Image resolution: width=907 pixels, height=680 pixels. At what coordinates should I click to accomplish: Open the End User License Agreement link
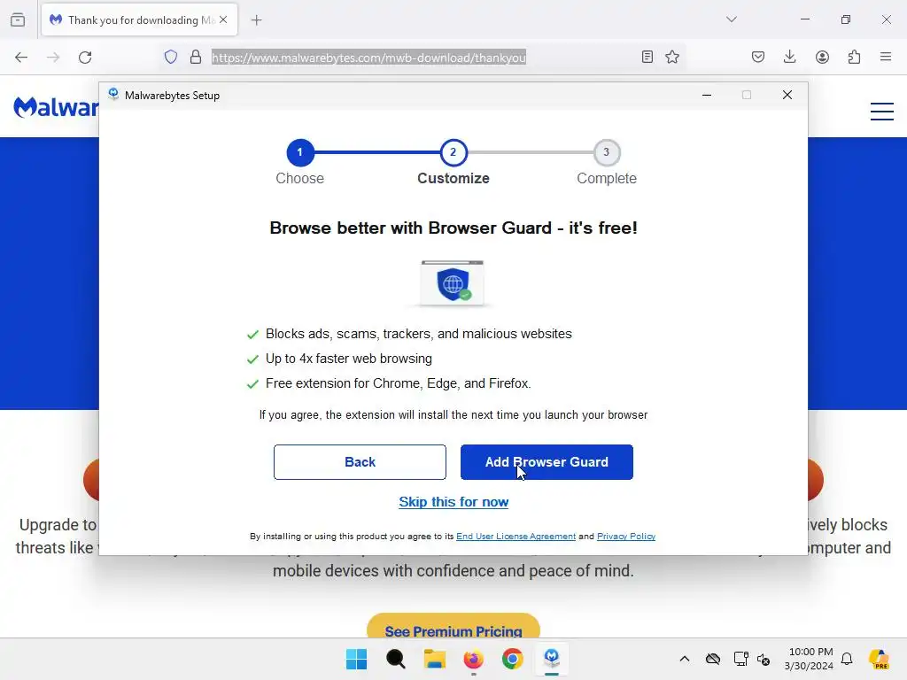[516, 536]
